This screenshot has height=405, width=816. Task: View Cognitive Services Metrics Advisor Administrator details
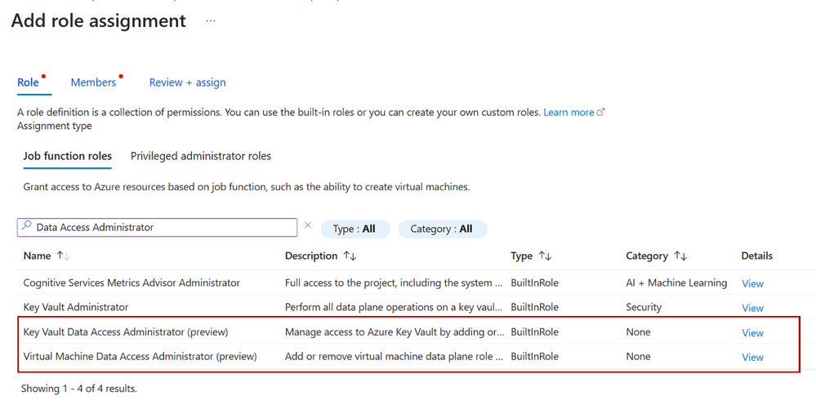(752, 283)
